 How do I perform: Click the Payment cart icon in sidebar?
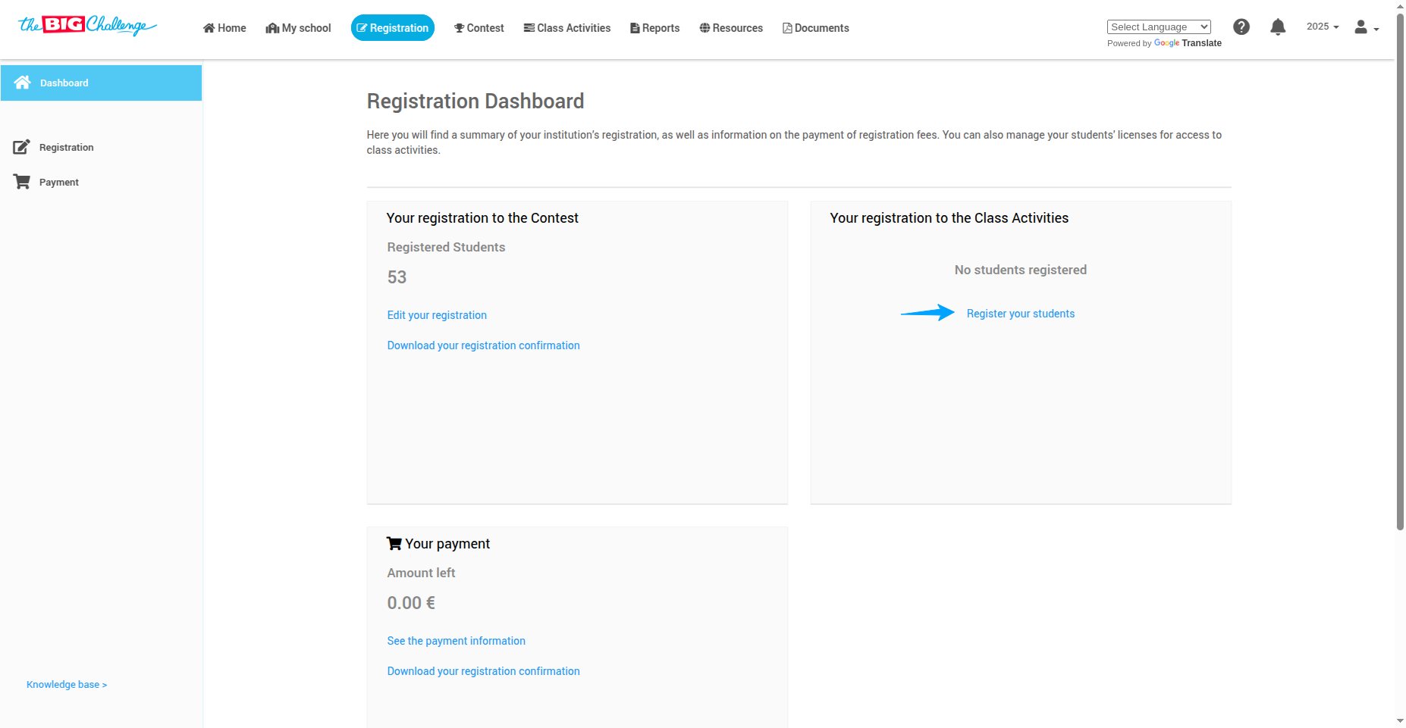[x=22, y=182]
